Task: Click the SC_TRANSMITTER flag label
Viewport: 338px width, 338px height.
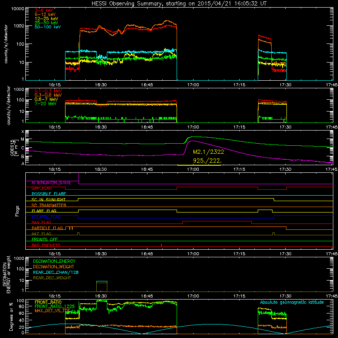Action: [x=49, y=205]
